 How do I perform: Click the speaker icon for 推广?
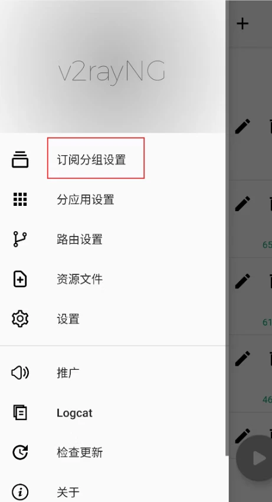coord(20,373)
